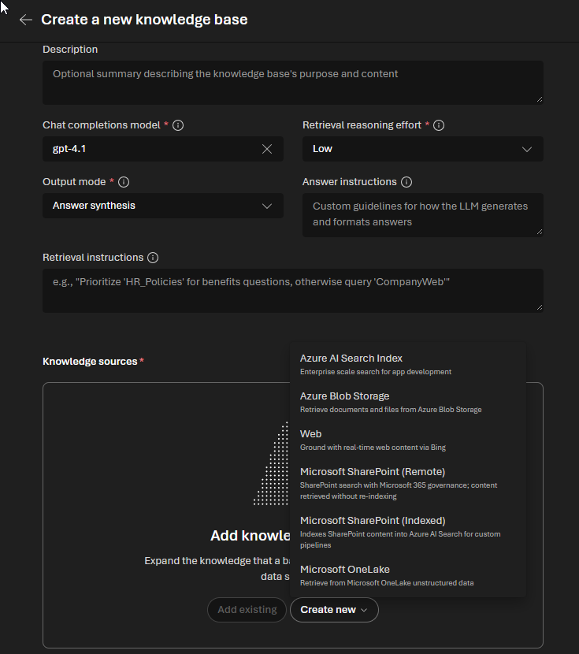Screen dimensions: 579x654
Task: Choose Azure Blob Storage source
Action: tap(408, 402)
